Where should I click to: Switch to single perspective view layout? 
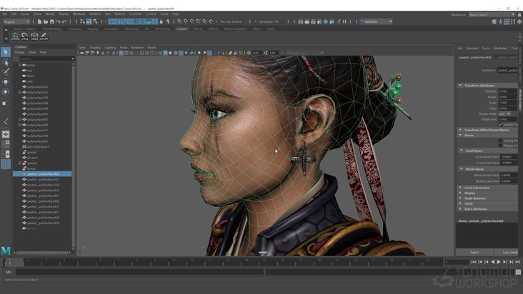coord(6,134)
